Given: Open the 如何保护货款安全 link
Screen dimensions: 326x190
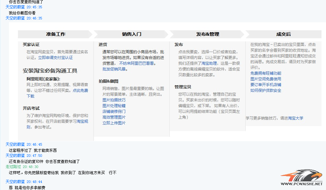Looking at the screenshot, I should click(x=266, y=91).
